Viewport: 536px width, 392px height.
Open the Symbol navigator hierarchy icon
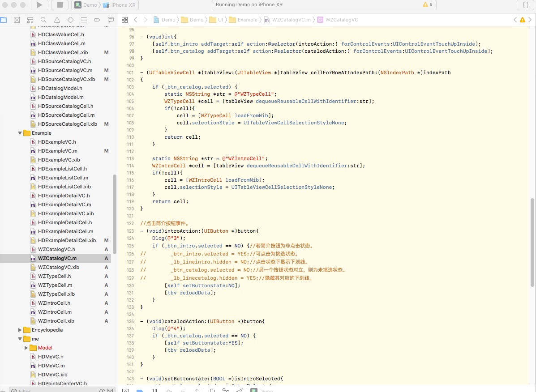click(x=30, y=20)
